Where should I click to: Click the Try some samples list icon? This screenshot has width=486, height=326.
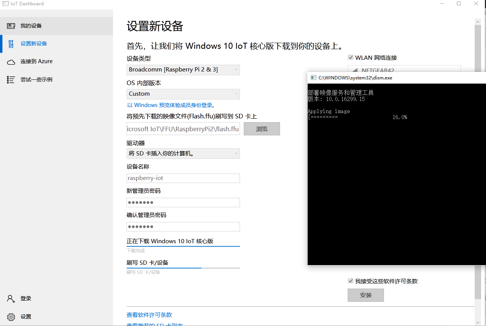11,79
